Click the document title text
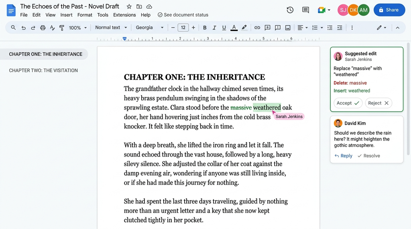 pos(70,6)
